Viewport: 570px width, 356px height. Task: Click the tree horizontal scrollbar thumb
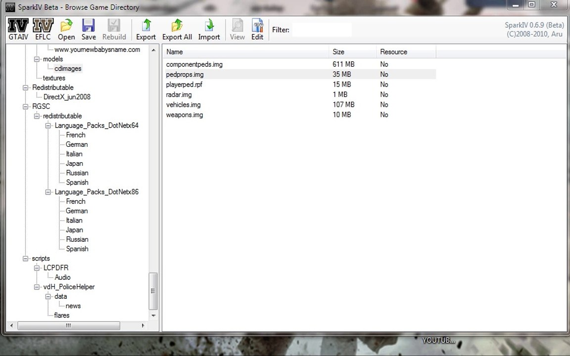click(x=69, y=325)
